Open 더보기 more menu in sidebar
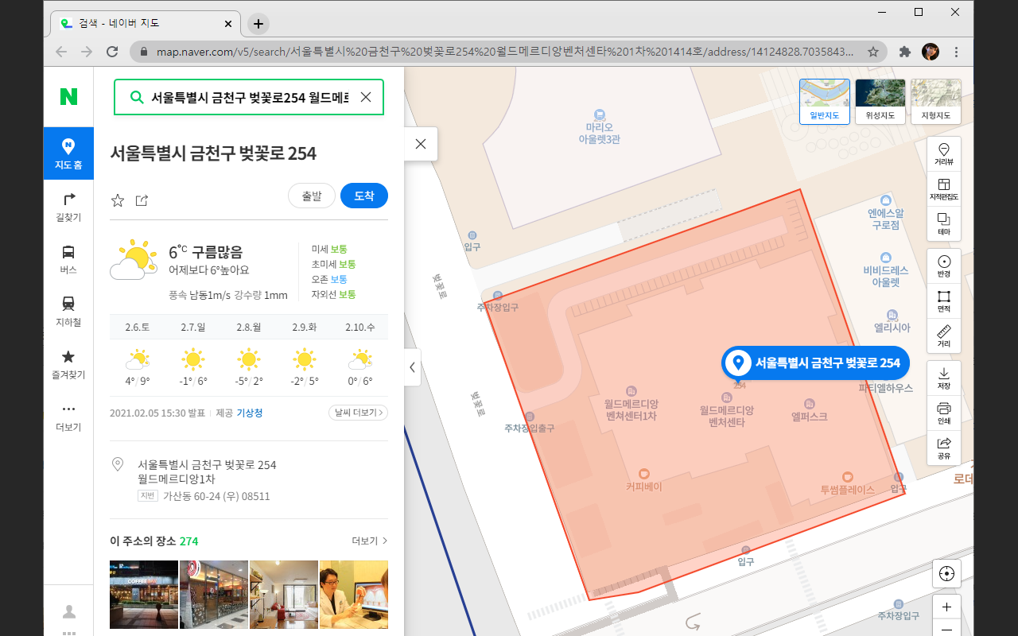The image size is (1018, 636). point(68,416)
